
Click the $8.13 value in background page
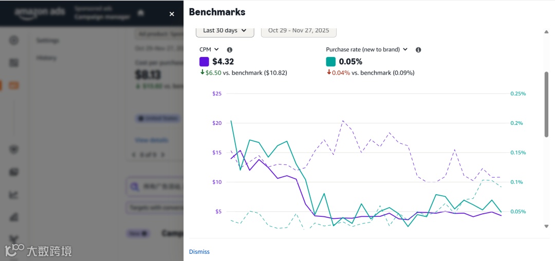148,75
